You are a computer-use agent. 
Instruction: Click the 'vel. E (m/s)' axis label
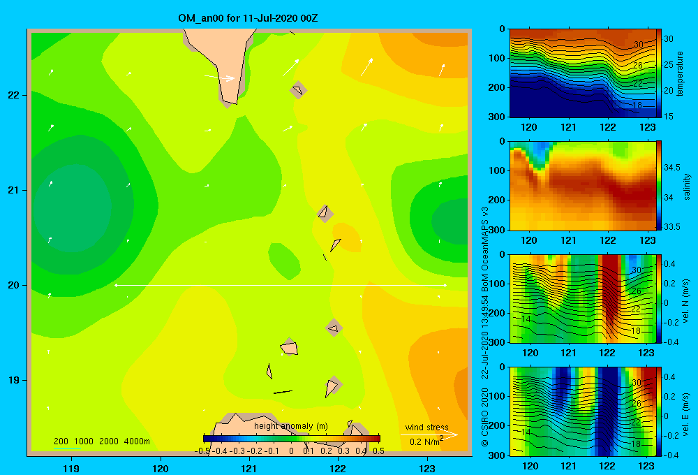(x=685, y=414)
